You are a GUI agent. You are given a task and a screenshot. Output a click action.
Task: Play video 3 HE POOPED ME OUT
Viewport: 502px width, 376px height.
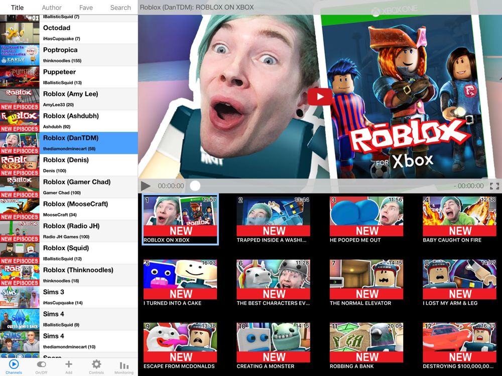(x=366, y=217)
